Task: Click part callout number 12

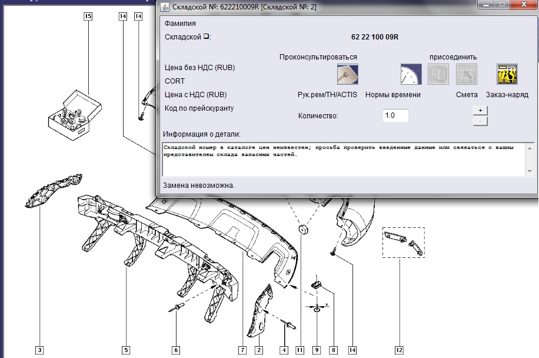Action: tap(399, 350)
